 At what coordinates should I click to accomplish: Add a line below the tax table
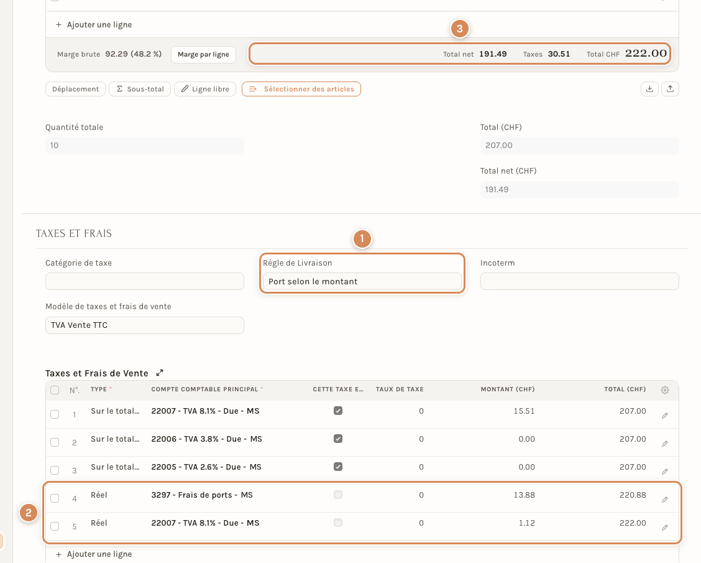[x=94, y=554]
